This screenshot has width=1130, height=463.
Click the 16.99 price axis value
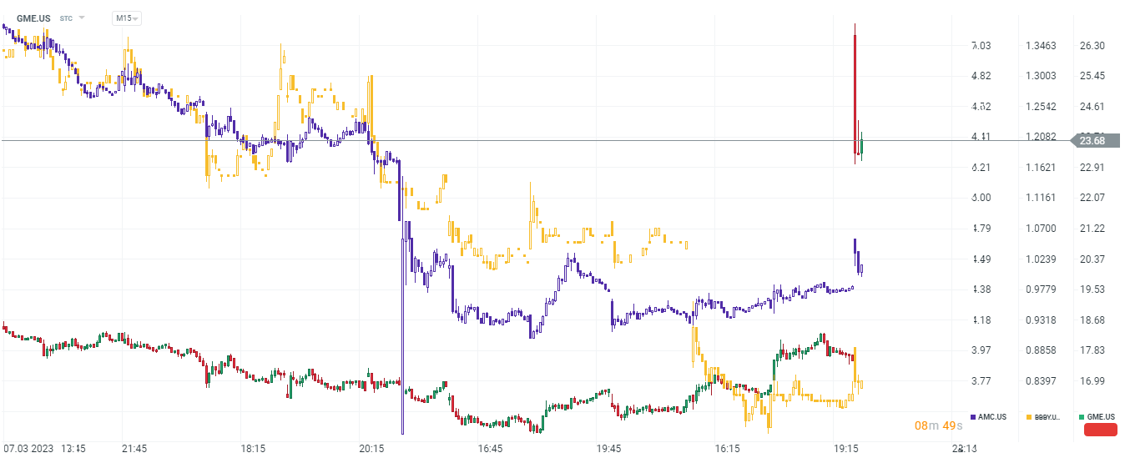tap(1092, 381)
